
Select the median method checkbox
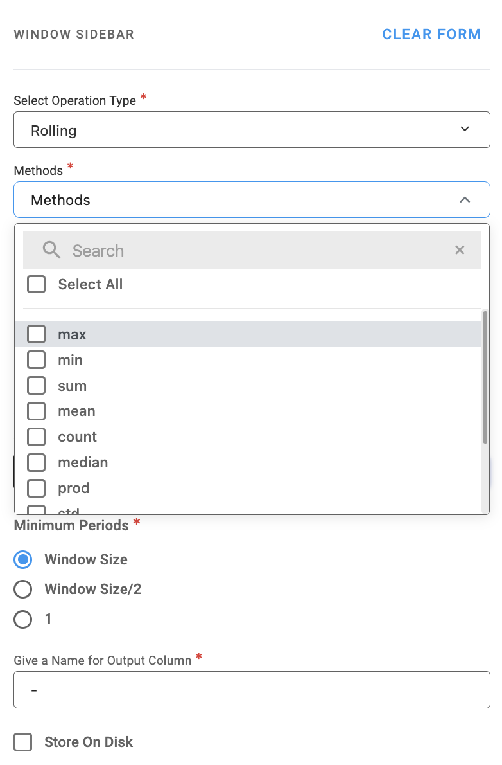click(x=37, y=463)
